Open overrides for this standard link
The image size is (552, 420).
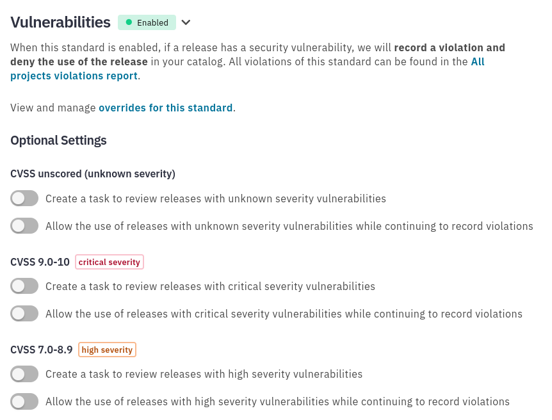tap(165, 108)
